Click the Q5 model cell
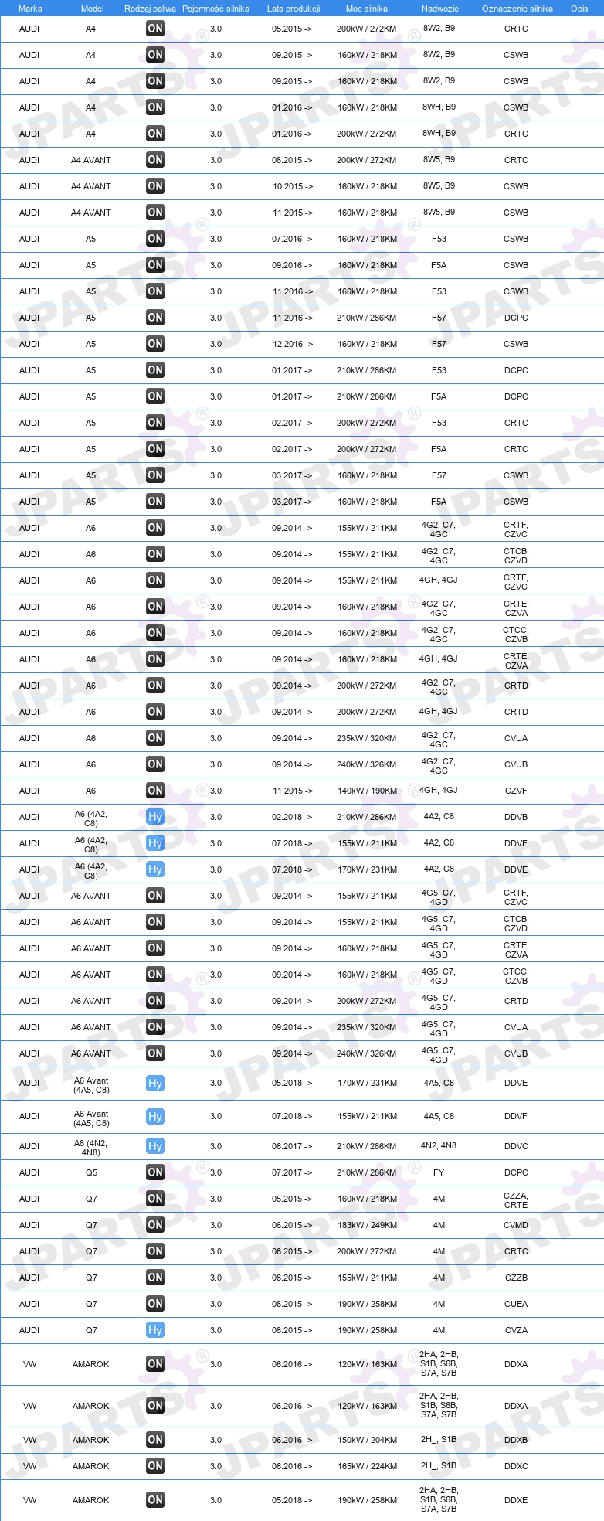Screen dimensions: 604x1521 91,1172
